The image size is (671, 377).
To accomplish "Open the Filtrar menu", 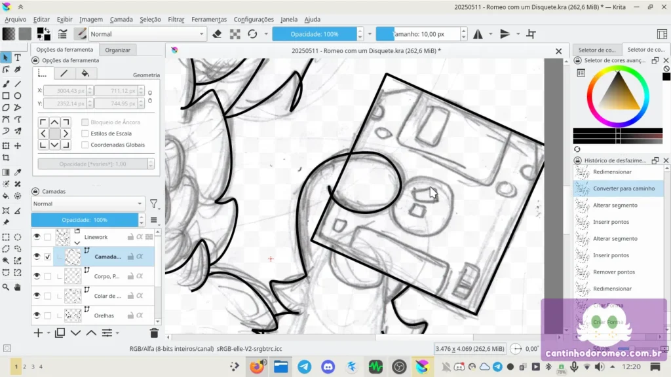I will 176,19.
